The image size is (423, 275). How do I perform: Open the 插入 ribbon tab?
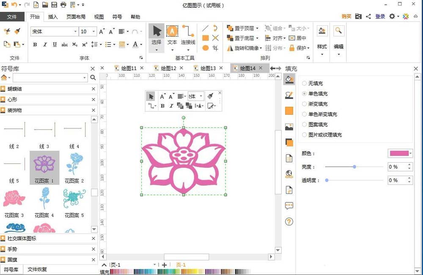tap(54, 17)
